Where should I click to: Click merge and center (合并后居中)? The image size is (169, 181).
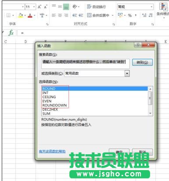point(98,15)
